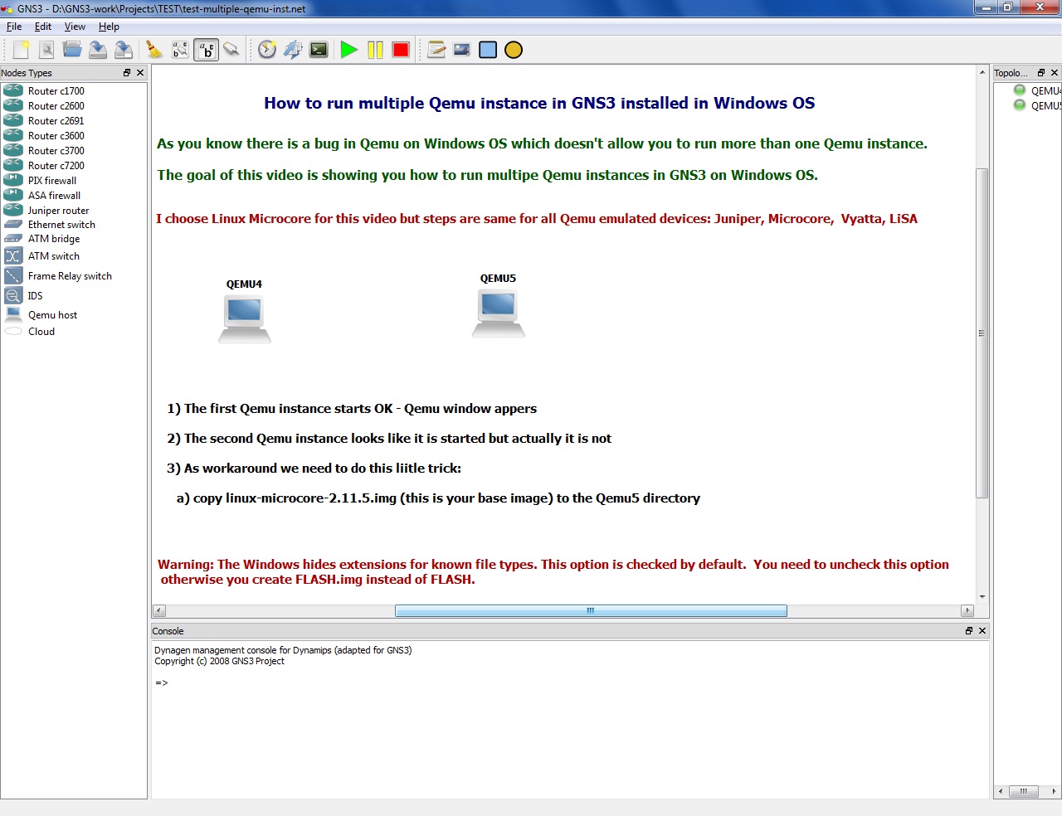Select Router c2600 node type

[x=56, y=106]
